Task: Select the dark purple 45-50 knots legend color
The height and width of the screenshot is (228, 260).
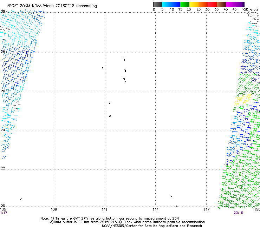Action: click(240, 4)
